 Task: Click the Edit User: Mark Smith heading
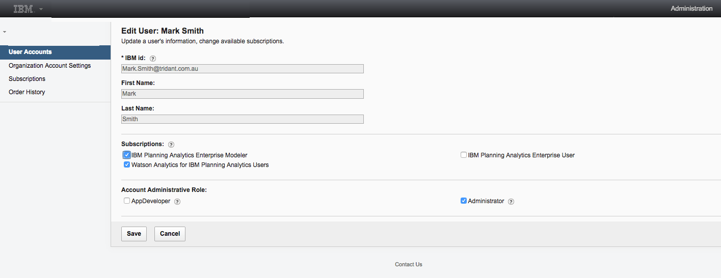(163, 31)
